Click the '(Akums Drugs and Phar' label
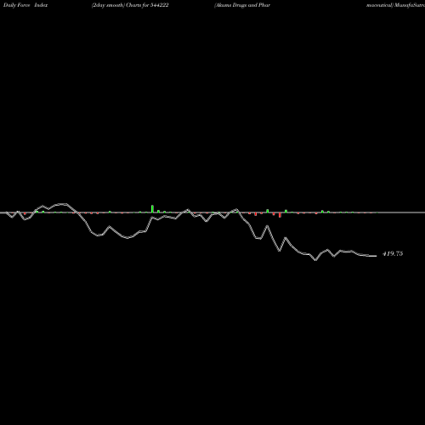The height and width of the screenshot is (425, 425). tap(242, 5)
